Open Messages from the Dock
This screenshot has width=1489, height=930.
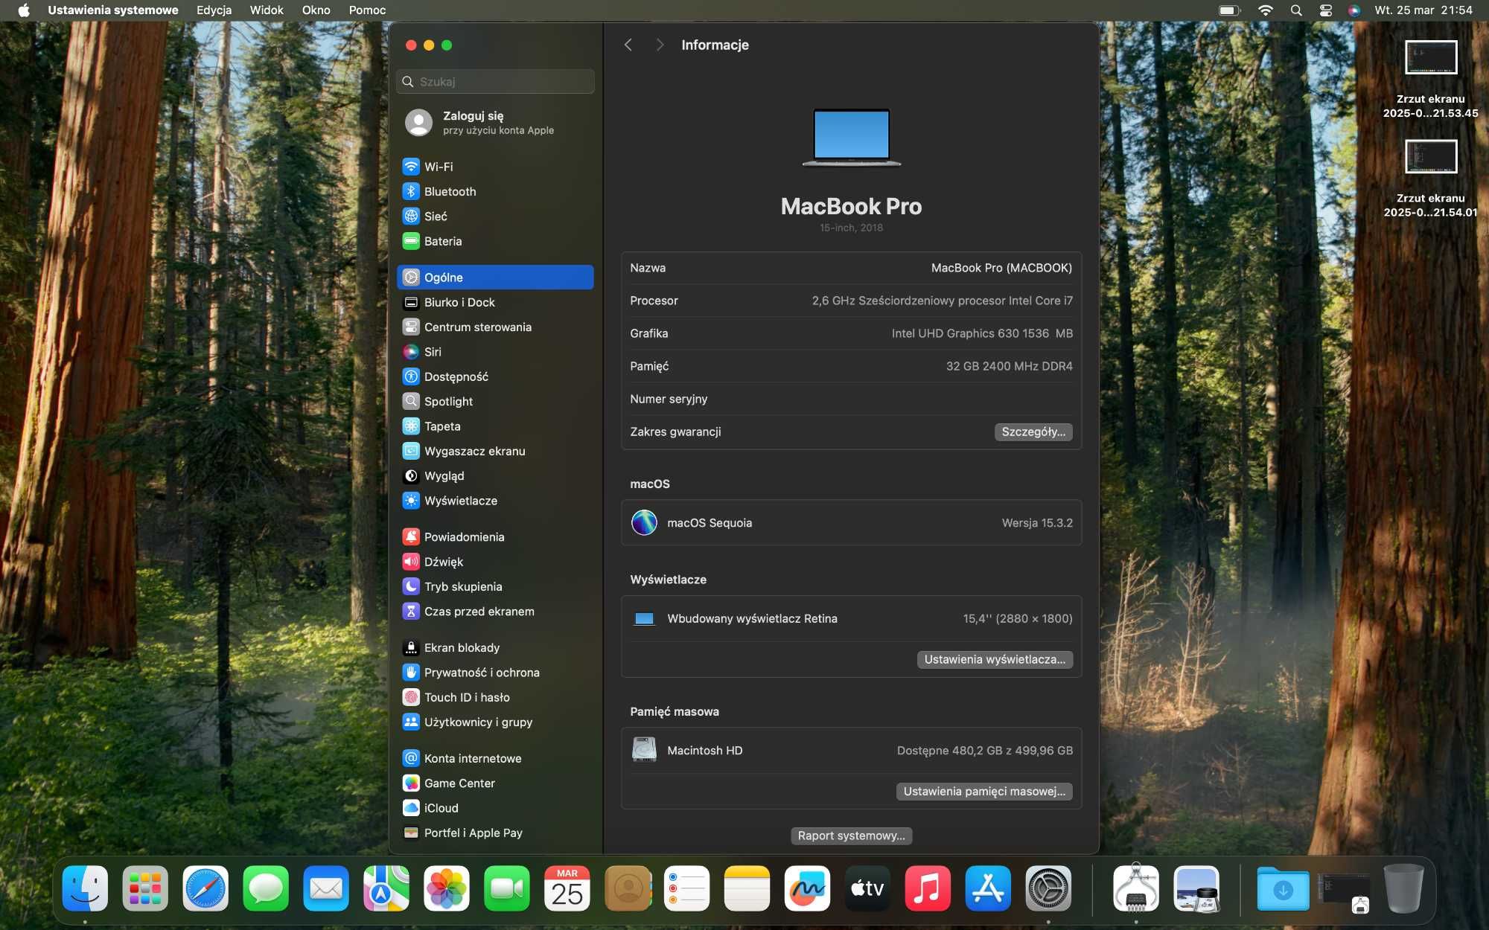(266, 888)
